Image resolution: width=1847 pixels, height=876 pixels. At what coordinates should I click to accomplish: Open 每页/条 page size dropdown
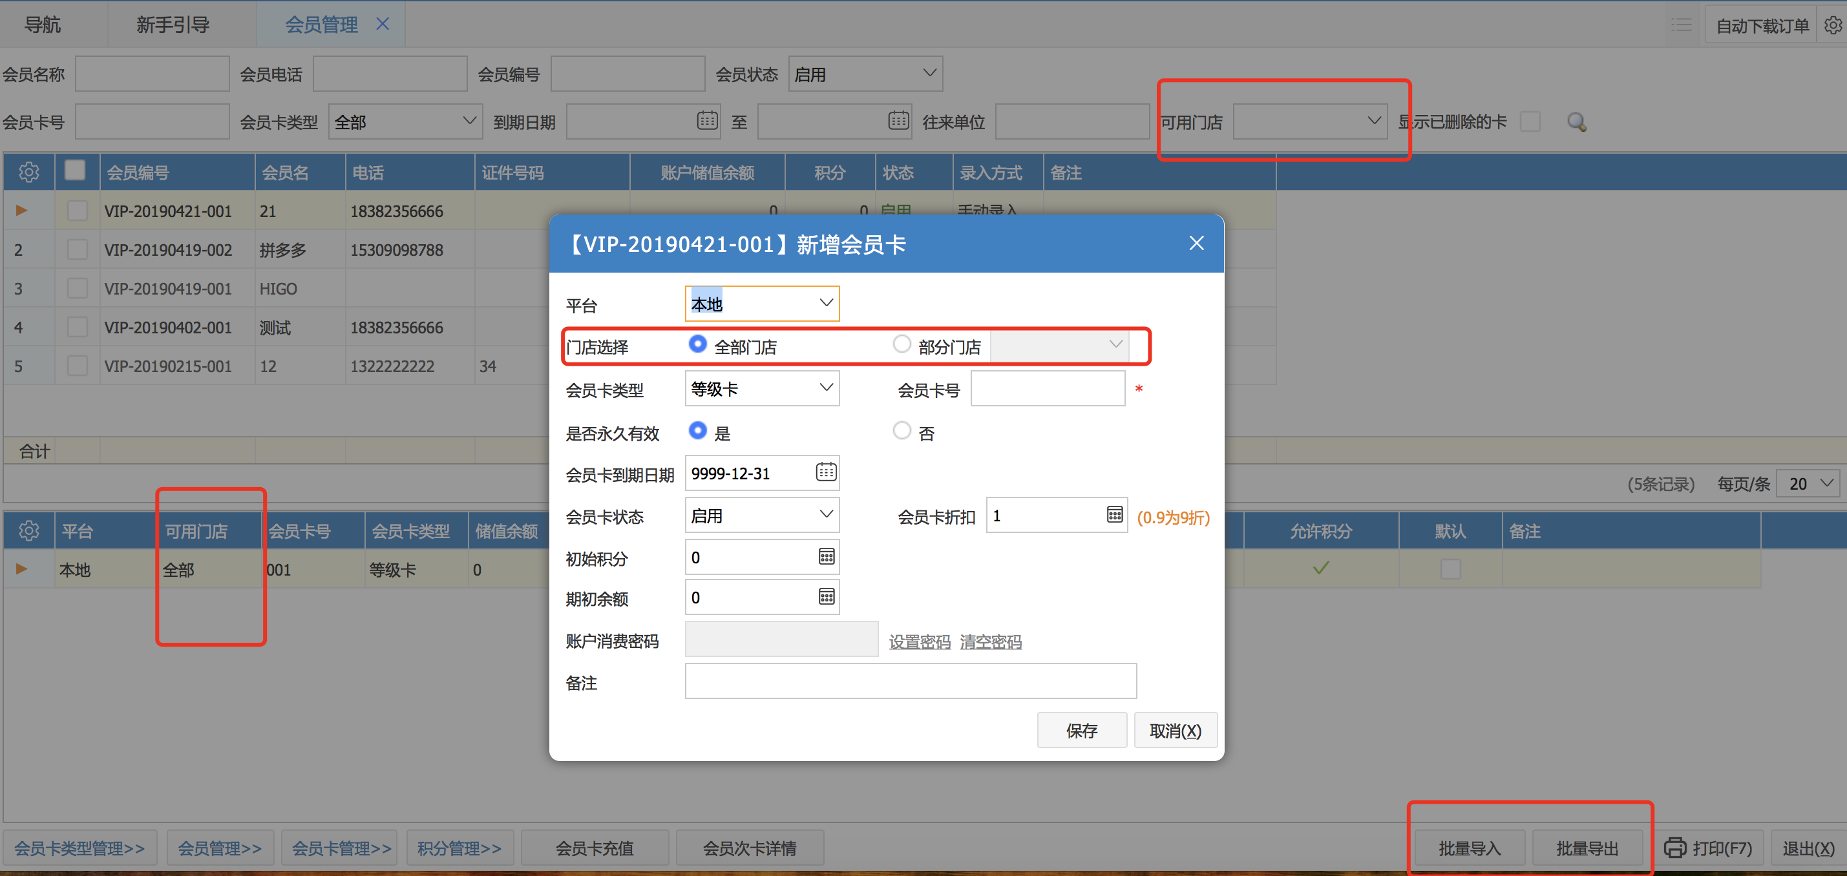pyautogui.click(x=1810, y=483)
